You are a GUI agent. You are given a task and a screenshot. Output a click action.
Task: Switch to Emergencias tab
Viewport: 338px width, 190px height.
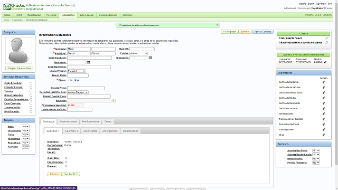point(110,131)
